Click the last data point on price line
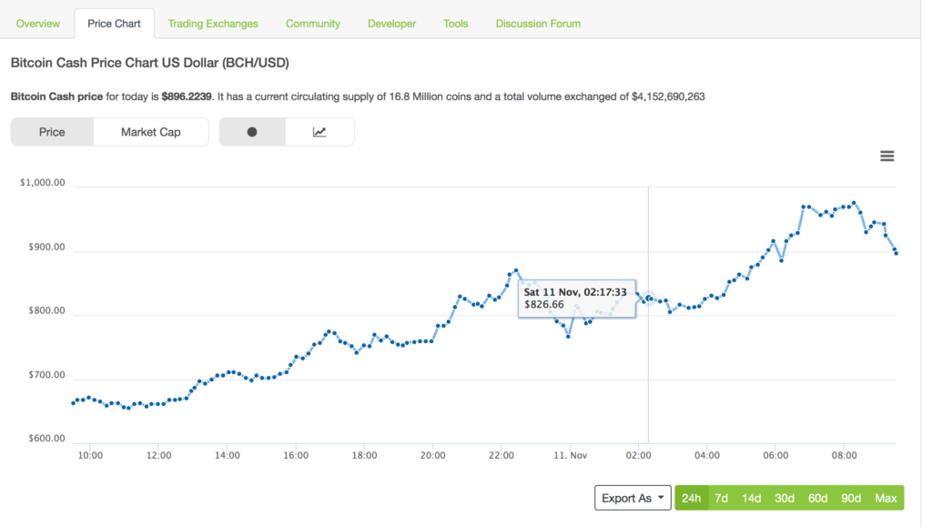Screen dimensions: 932x527 click(897, 253)
